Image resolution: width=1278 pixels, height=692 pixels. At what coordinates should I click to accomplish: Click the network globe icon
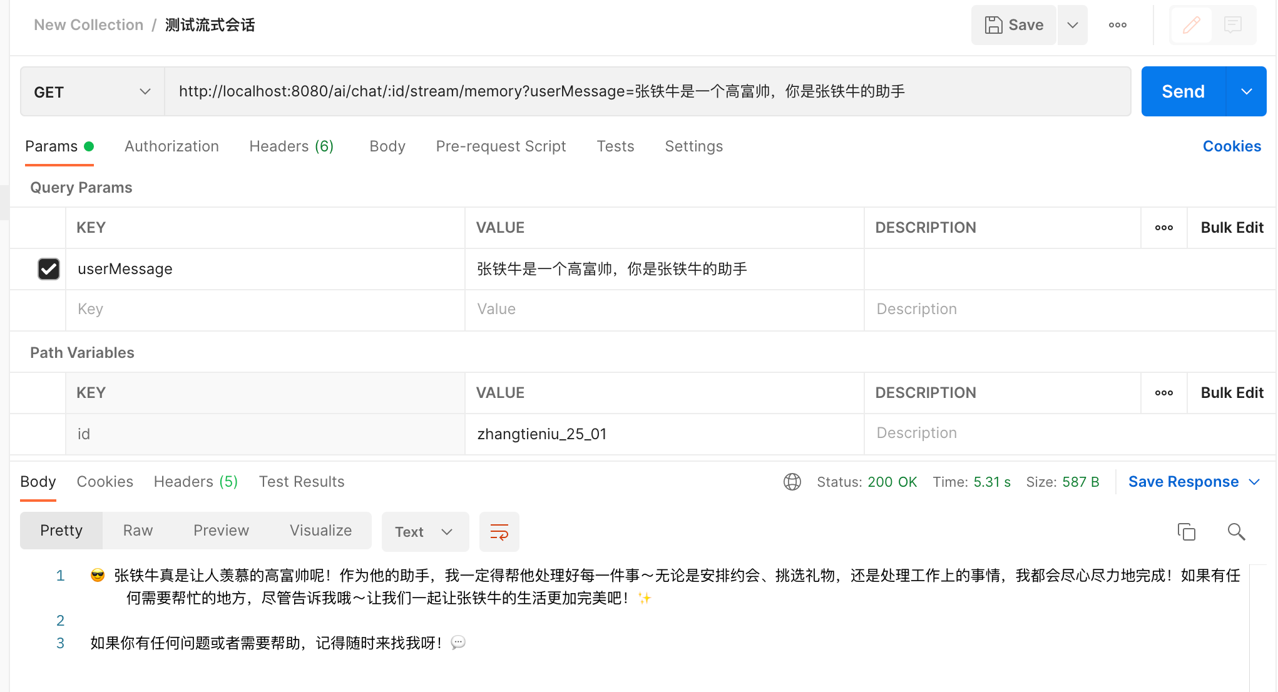click(792, 482)
